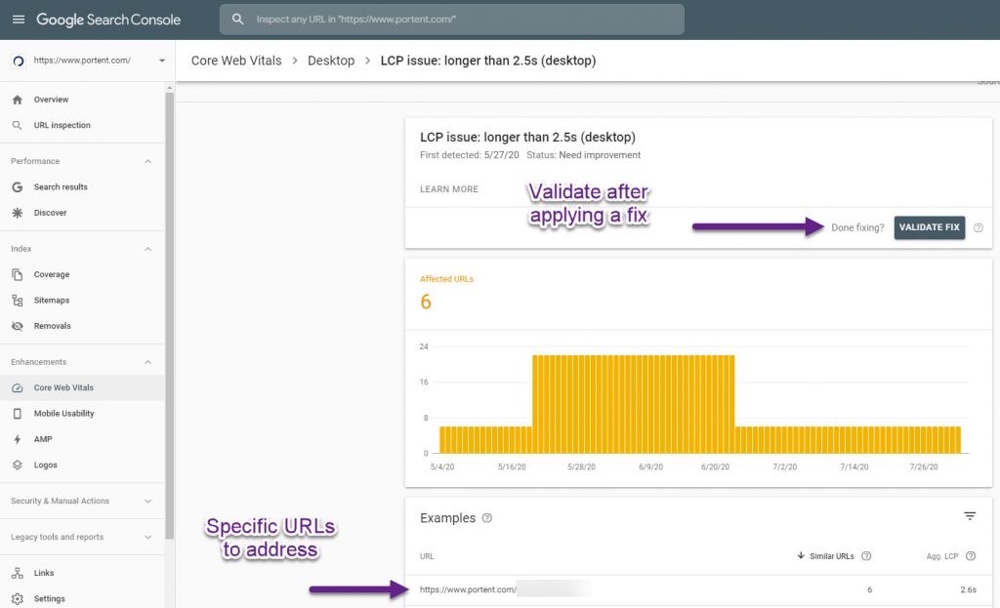
Task: Click the Inspect any URL search field
Action: coord(451,20)
